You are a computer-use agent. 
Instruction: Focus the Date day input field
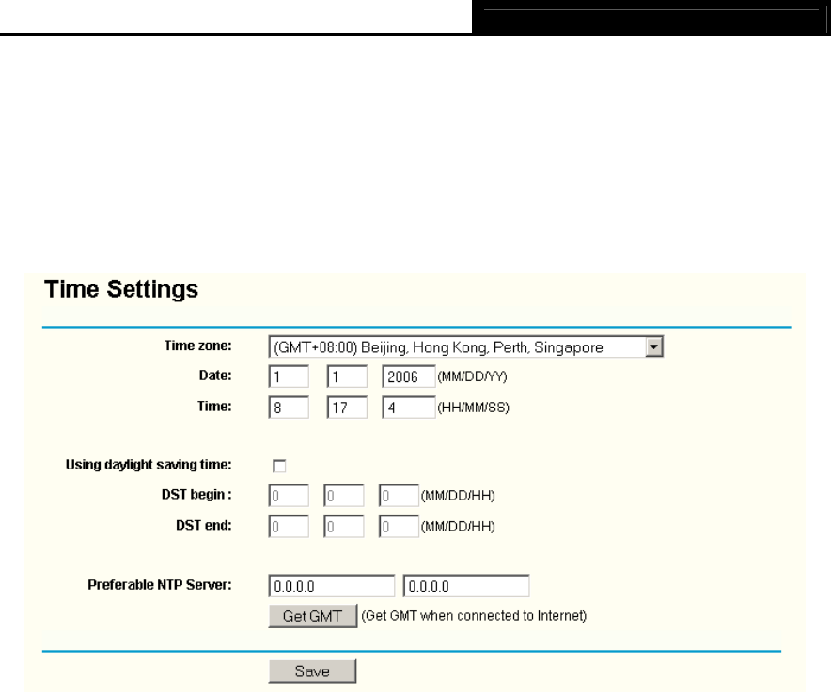pyautogui.click(x=347, y=377)
